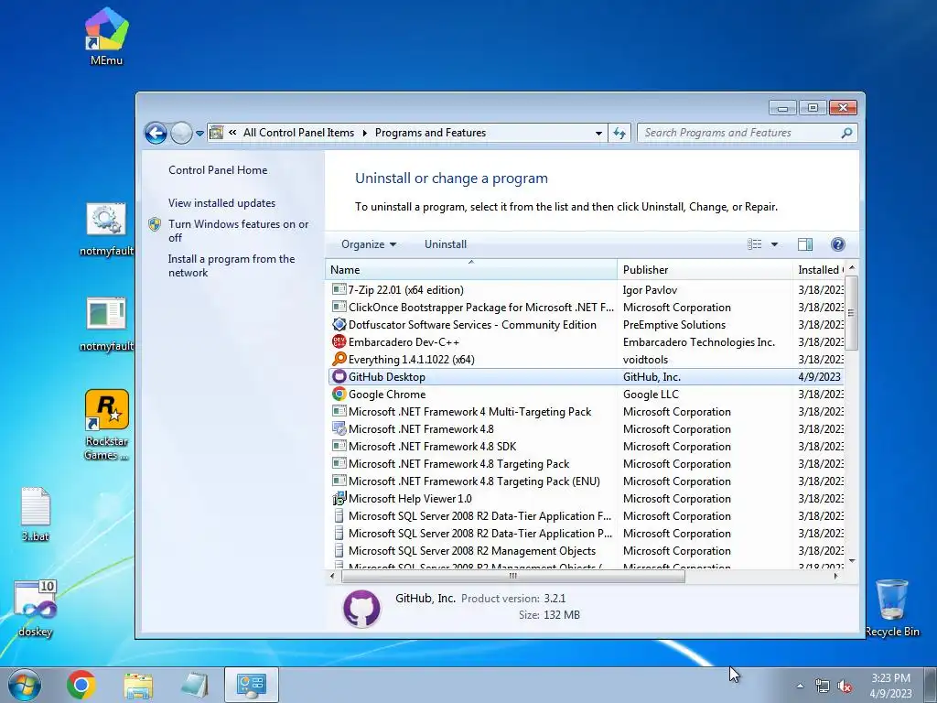Sort by the Name column header
The image size is (937, 703).
[471, 270]
